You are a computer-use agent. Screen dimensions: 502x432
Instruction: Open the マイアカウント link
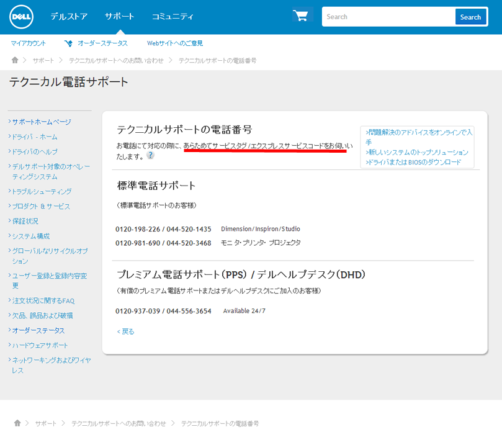(x=29, y=43)
